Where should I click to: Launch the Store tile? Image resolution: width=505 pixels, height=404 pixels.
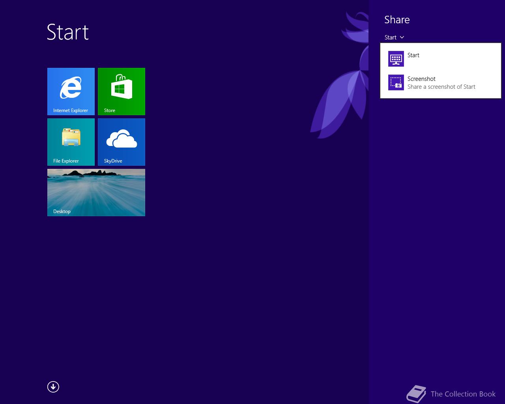point(122,92)
